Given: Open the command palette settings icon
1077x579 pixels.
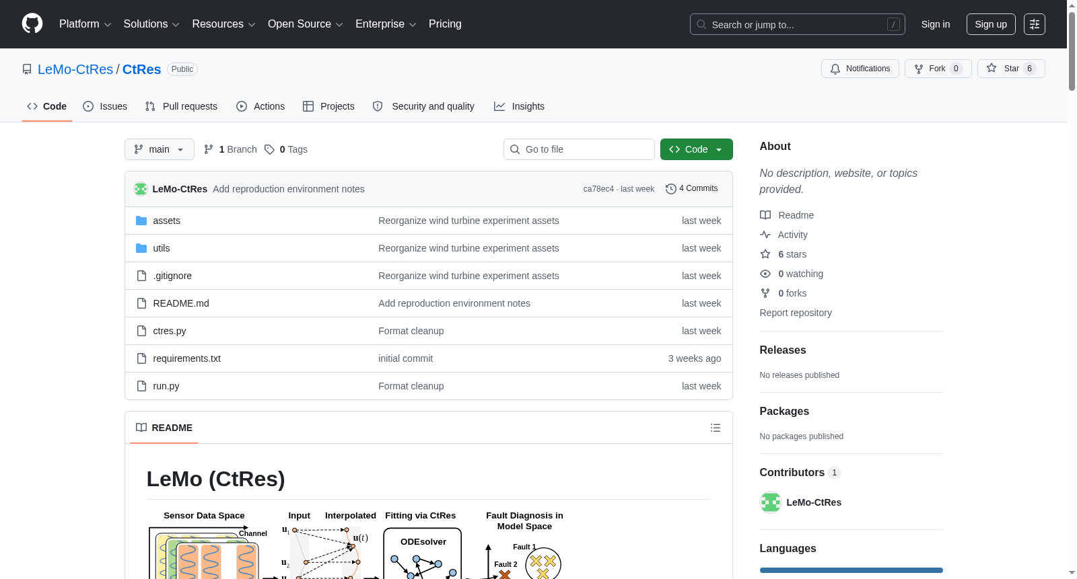Looking at the screenshot, I should pyautogui.click(x=1035, y=24).
